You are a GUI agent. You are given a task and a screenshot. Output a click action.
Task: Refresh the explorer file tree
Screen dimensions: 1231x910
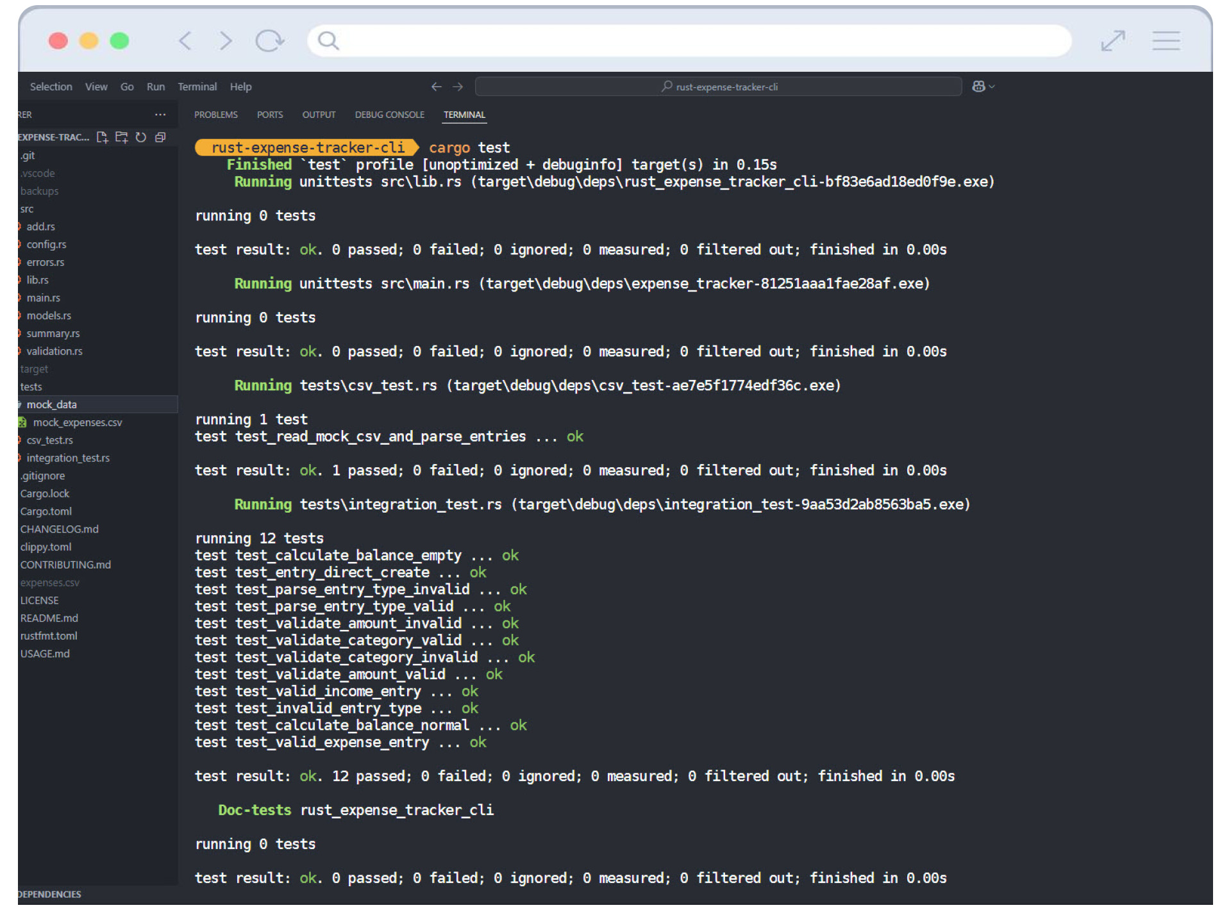tap(141, 137)
